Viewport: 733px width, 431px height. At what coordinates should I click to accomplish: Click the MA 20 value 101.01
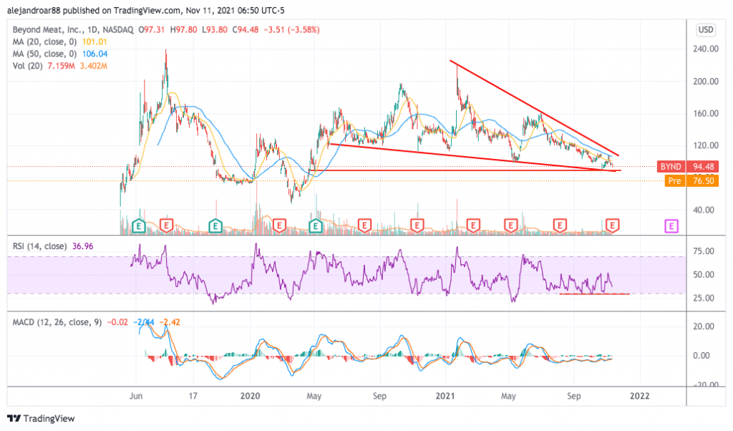(94, 42)
